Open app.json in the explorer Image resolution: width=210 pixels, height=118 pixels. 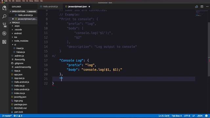point(18,74)
